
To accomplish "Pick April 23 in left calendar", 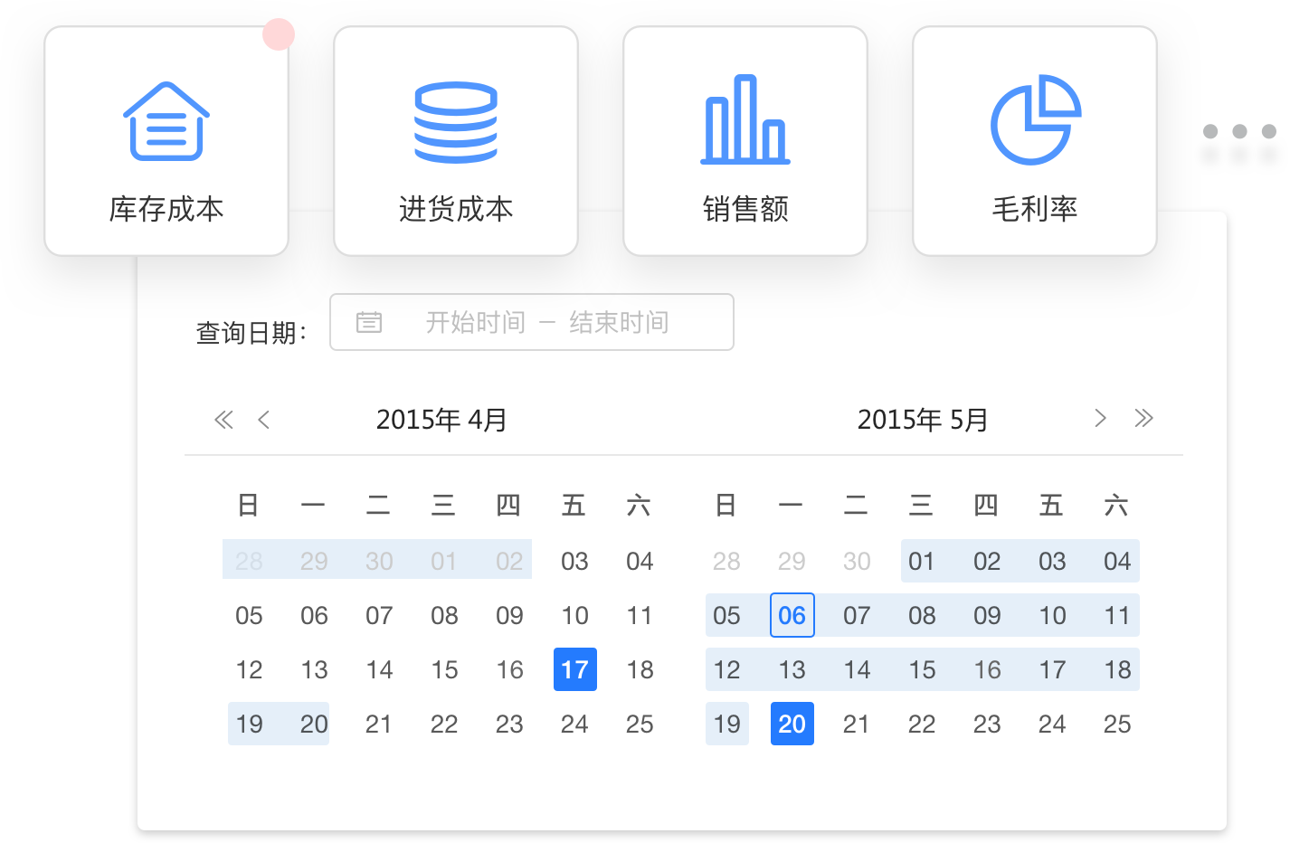I will 510,724.
